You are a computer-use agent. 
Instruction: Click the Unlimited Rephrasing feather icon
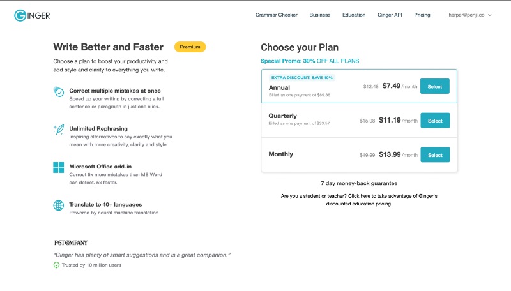pos(59,130)
